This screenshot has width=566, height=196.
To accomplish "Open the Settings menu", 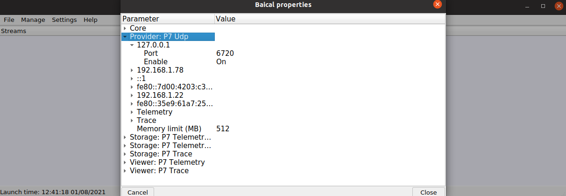I will click(x=64, y=20).
